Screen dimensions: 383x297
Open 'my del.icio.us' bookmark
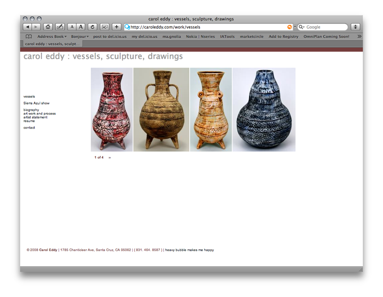[144, 36]
